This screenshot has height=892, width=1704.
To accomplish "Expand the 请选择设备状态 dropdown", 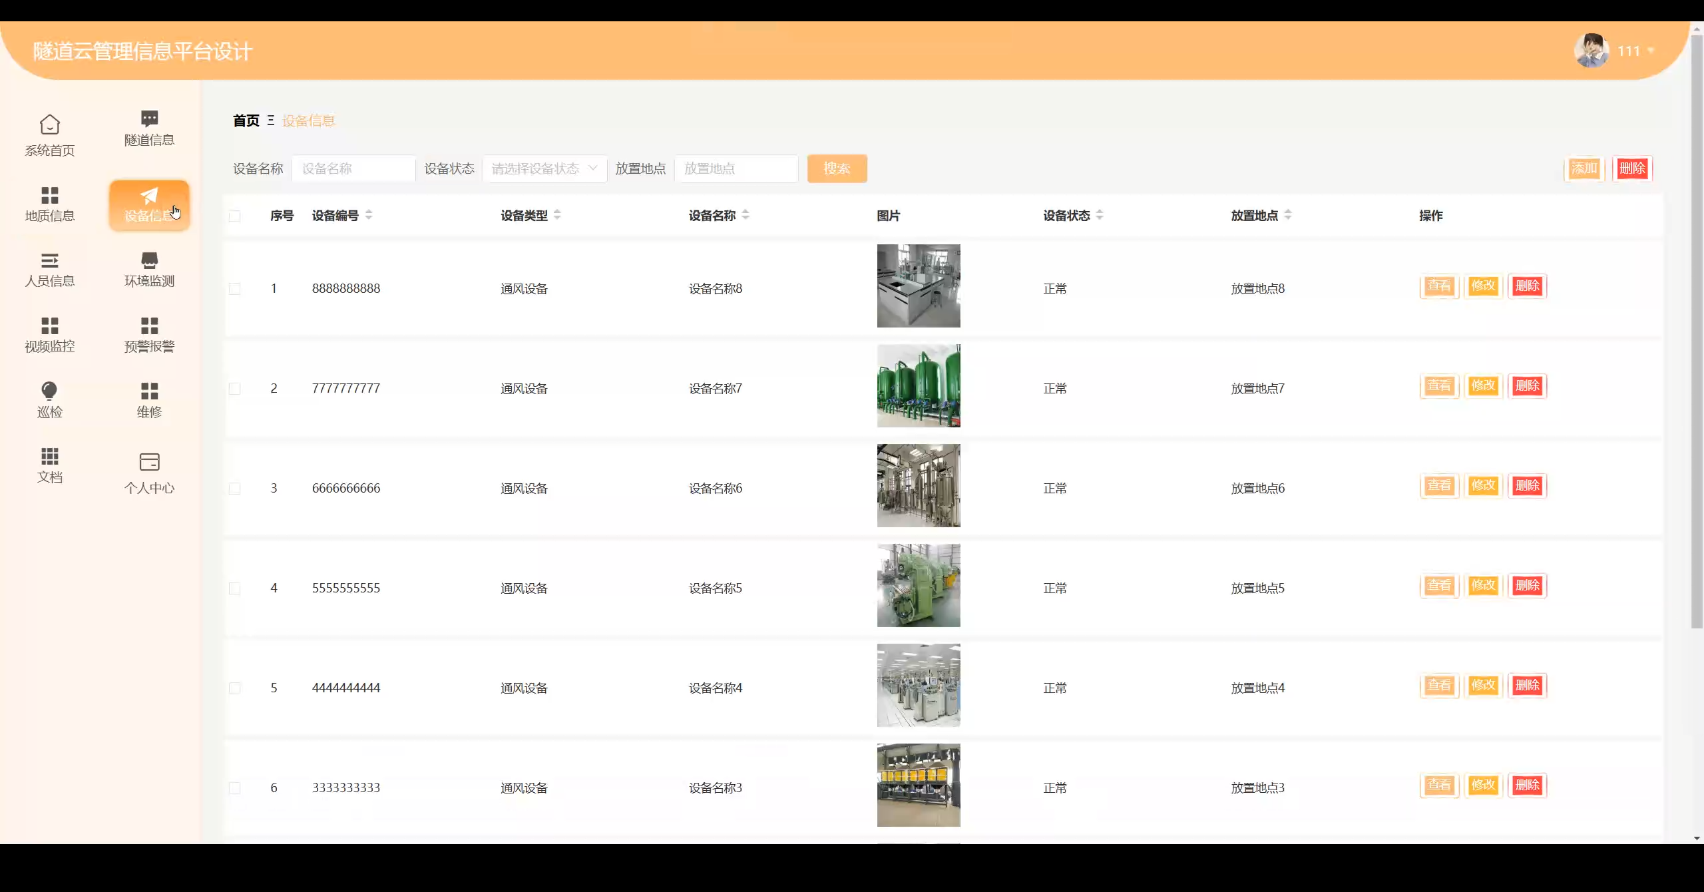I will [544, 169].
